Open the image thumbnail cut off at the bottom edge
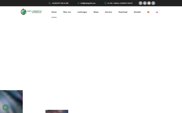This screenshot has width=182, height=113. click(57, 111)
